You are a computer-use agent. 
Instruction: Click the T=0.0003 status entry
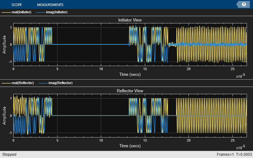[244, 155]
